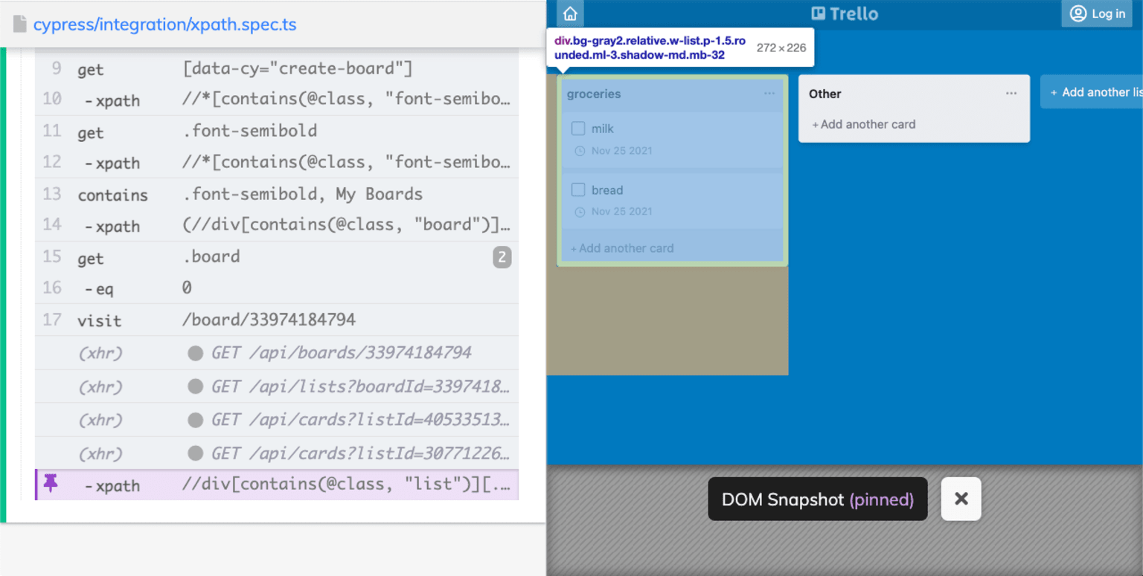Image resolution: width=1143 pixels, height=576 pixels.
Task: Click the clock icon next to bread's due date
Action: click(578, 211)
